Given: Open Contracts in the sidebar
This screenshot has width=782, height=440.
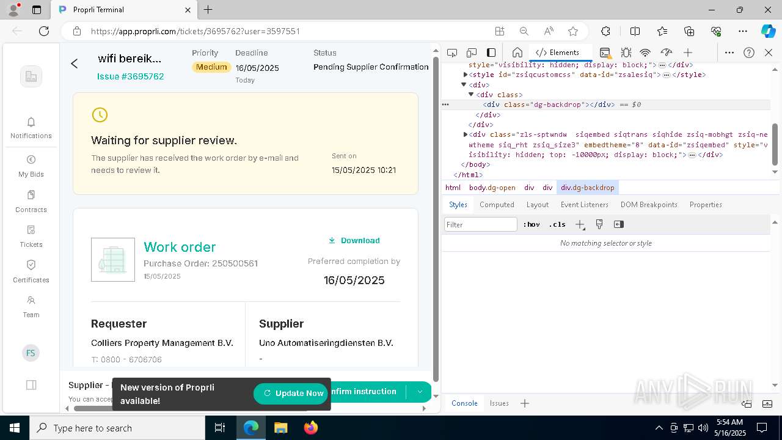Looking at the screenshot, I should [31, 202].
